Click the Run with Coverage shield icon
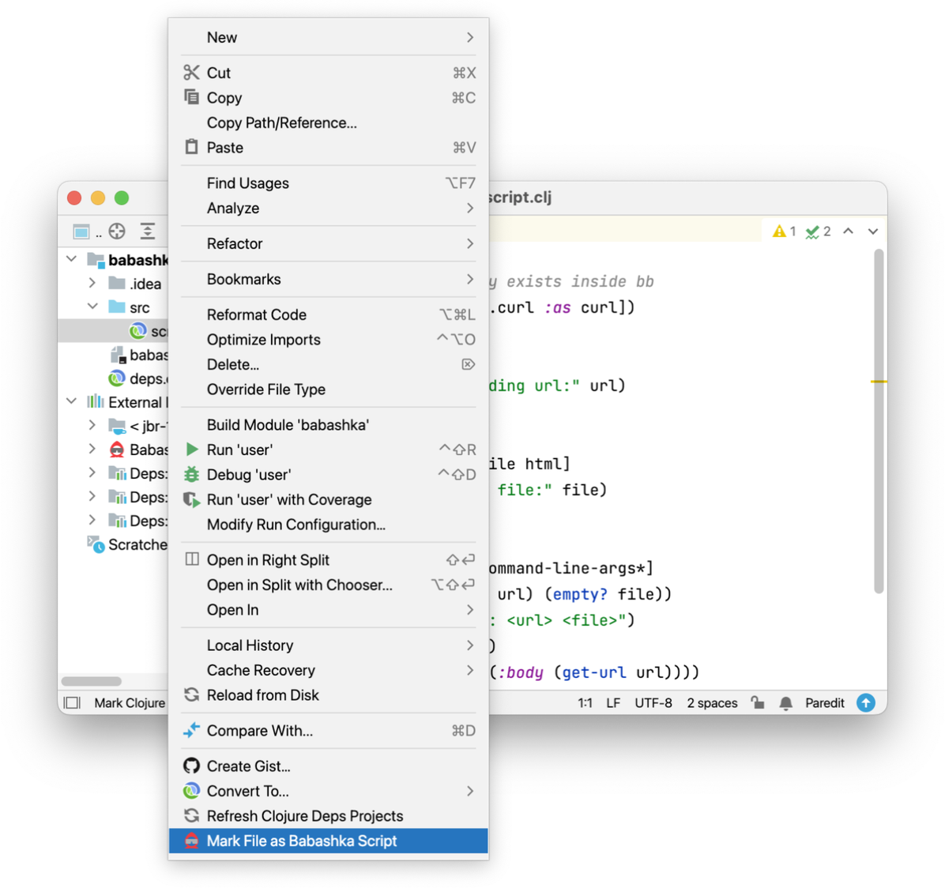 click(x=191, y=499)
